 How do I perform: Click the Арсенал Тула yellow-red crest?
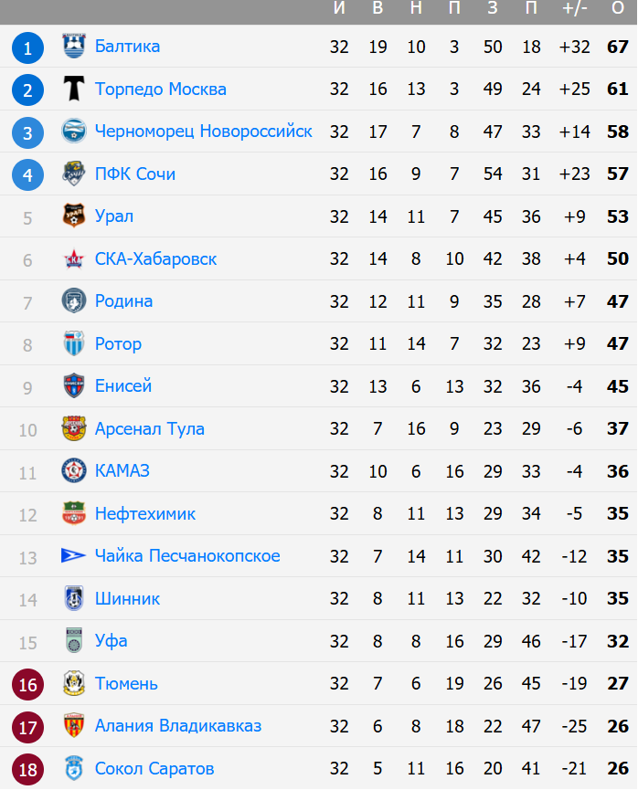coord(74,428)
